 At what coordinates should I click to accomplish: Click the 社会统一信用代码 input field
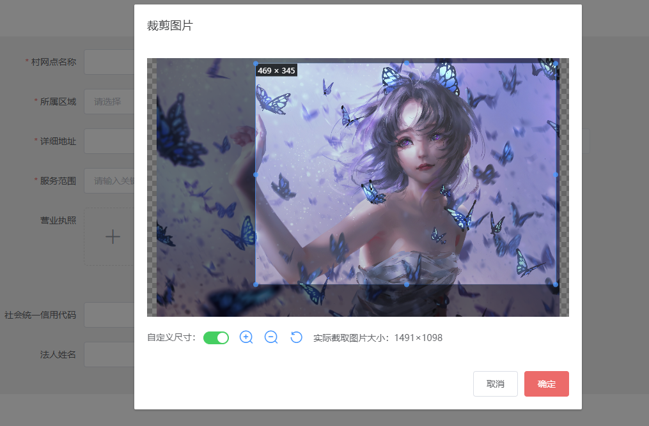pyautogui.click(x=109, y=315)
